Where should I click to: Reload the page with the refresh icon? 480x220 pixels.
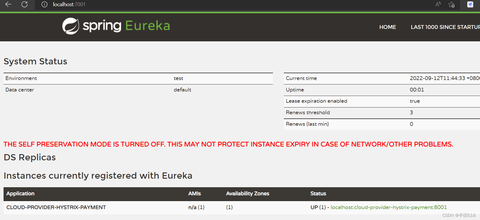click(x=25, y=4)
